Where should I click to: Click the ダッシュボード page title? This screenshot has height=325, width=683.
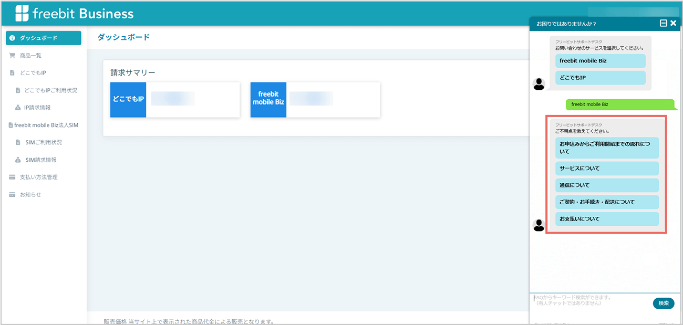(123, 37)
